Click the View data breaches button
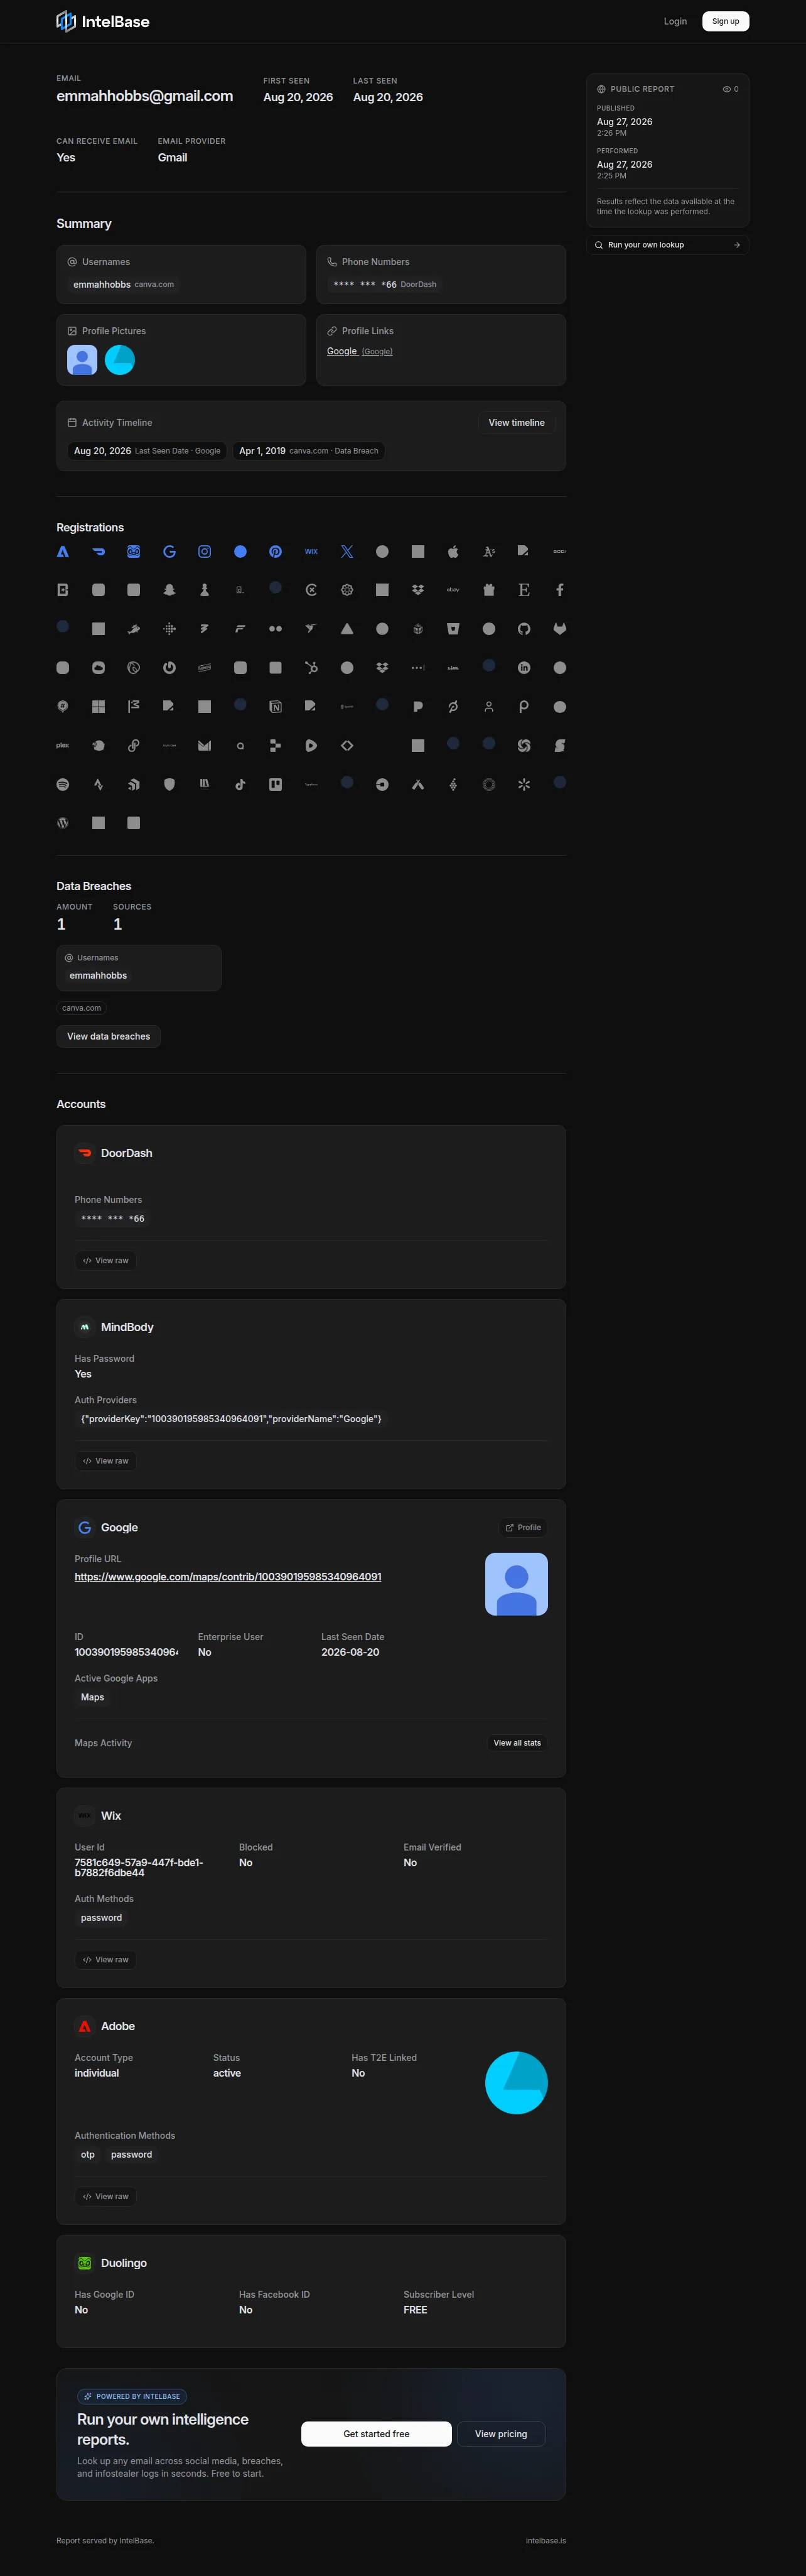806x2576 pixels. (x=109, y=1037)
